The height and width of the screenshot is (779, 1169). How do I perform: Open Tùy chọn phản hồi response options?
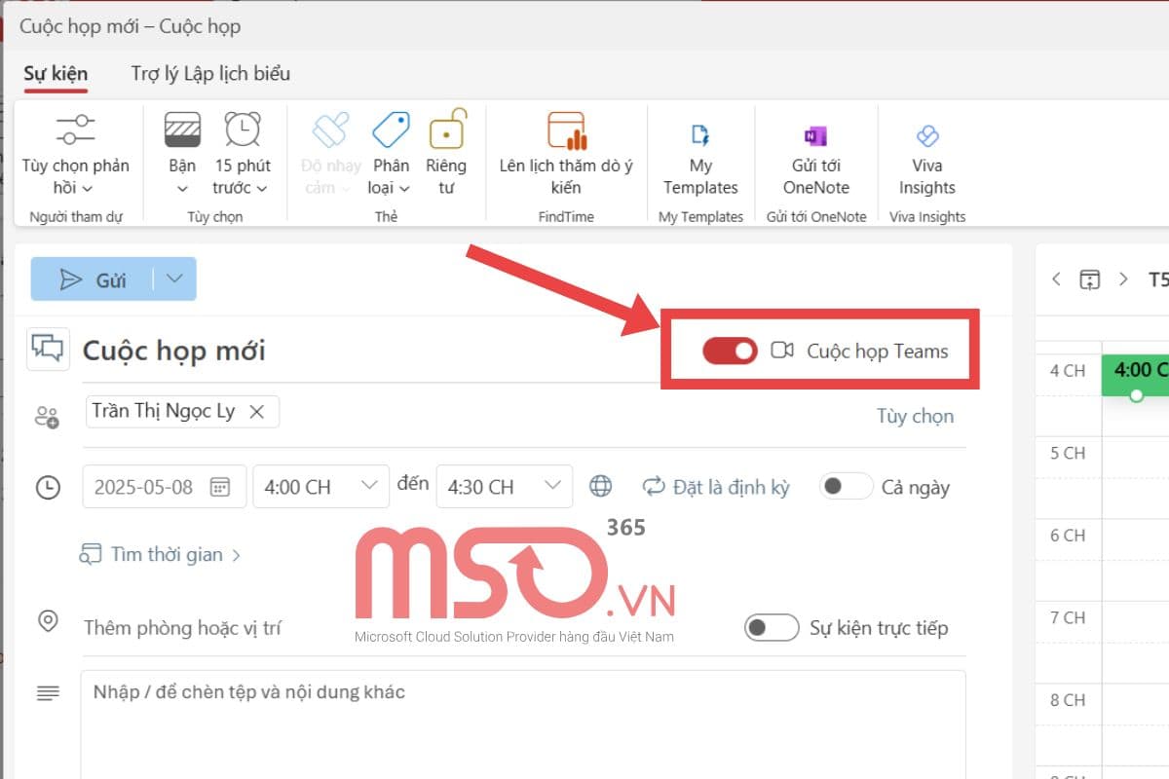(76, 155)
